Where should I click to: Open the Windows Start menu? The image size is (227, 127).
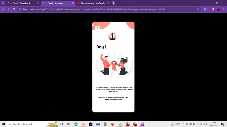click(3, 124)
